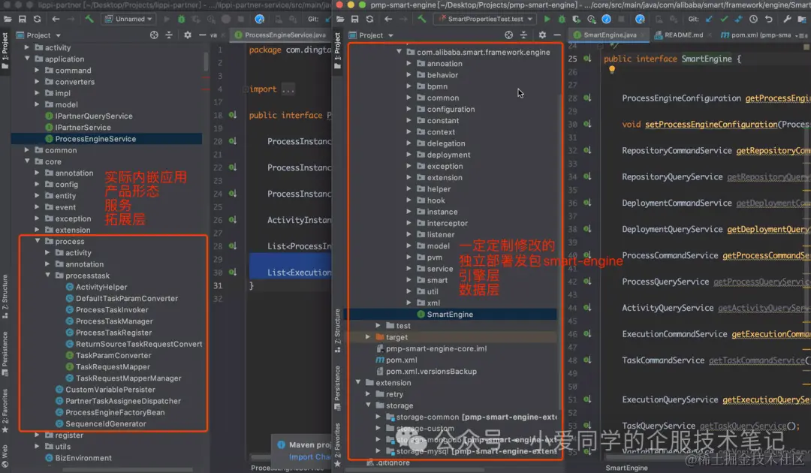811x473 pixels.
Task: Click Open folder icon in lippi-partner toolbar
Action: (x=8, y=19)
